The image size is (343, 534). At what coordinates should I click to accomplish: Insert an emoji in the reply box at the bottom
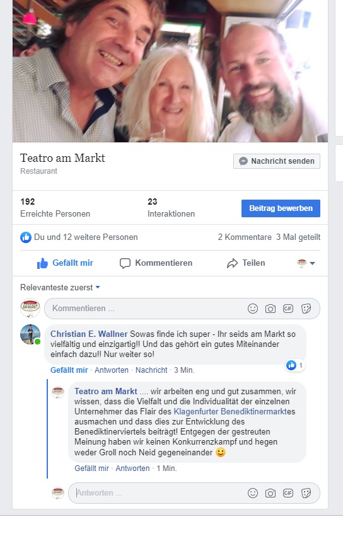pyautogui.click(x=253, y=493)
